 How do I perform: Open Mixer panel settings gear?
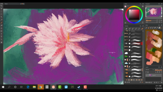pyautogui.click(x=159, y=25)
